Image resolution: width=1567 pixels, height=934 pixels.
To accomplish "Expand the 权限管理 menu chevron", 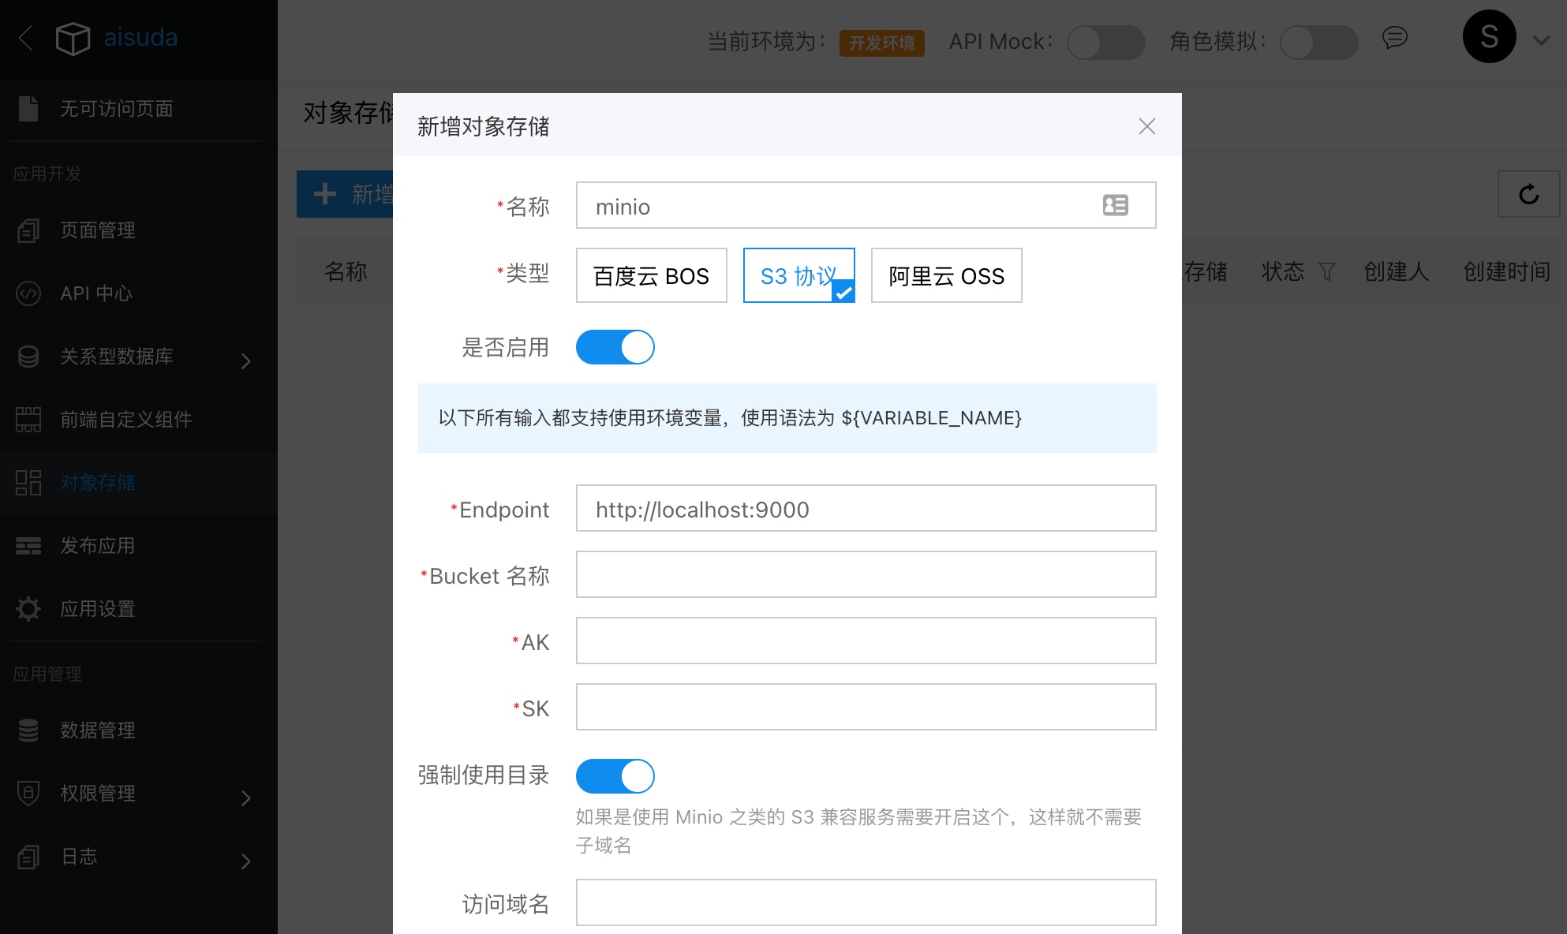I will coord(245,798).
